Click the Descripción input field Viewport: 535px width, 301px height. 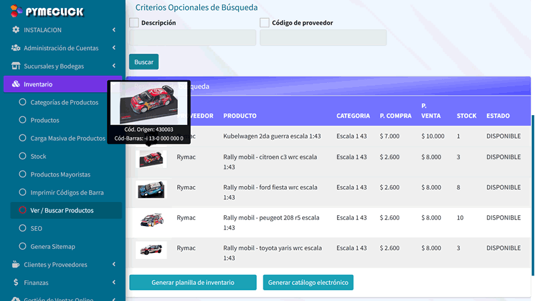pyautogui.click(x=193, y=37)
